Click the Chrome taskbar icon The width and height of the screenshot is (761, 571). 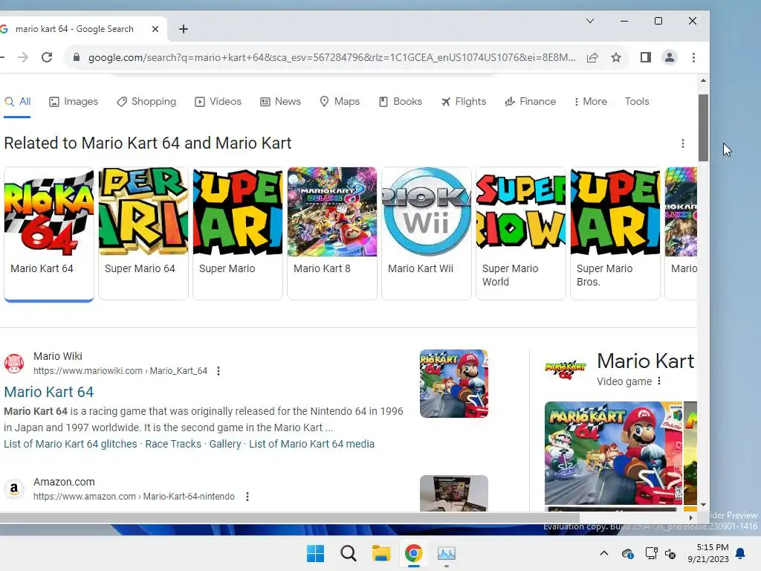[414, 553]
